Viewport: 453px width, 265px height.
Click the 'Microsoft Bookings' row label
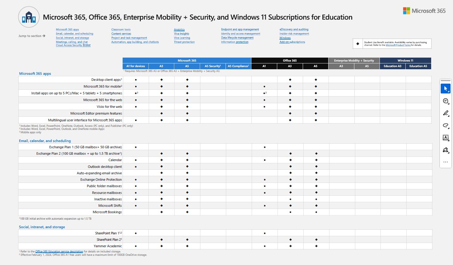point(107,212)
